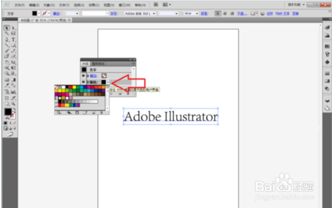Image resolution: width=332 pixels, height=208 pixels.
Task: Open fill color dropdown arrow in 填色 row
Action: tap(108, 82)
